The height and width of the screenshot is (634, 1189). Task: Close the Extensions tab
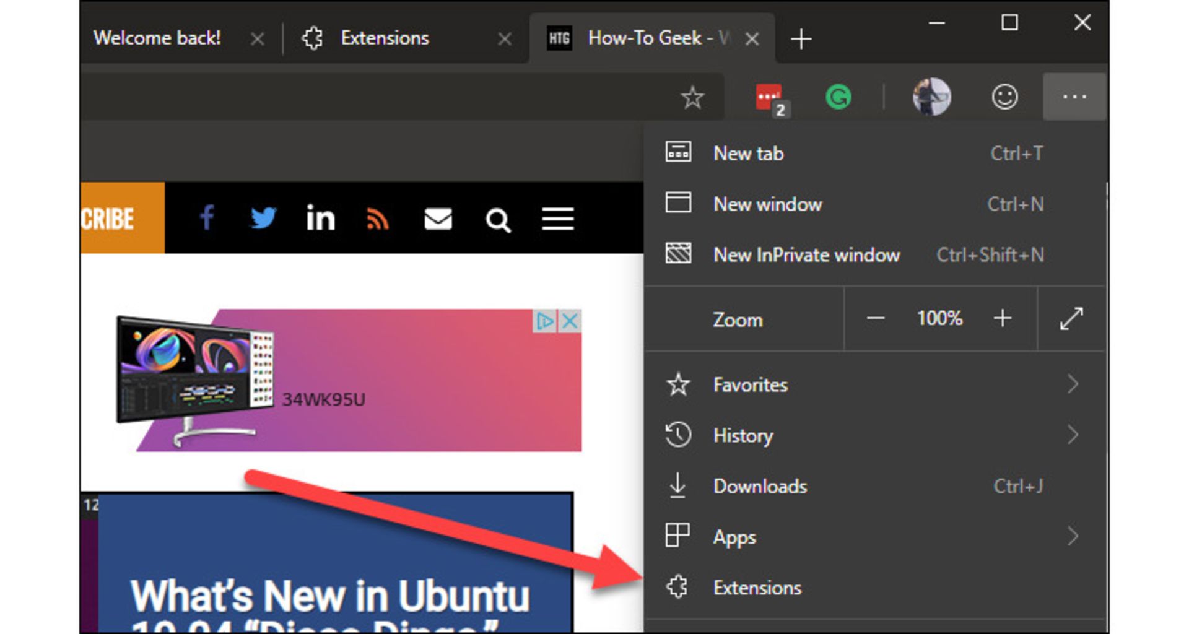(x=505, y=39)
